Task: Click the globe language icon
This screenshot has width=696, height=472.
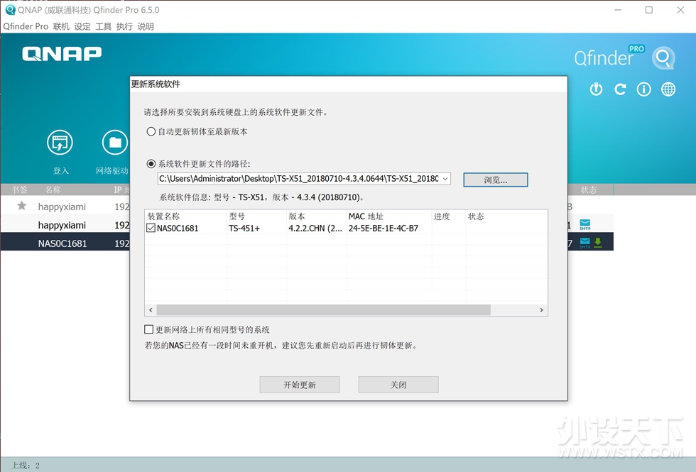Action: [x=668, y=89]
